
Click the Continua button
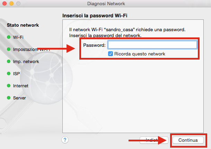coord(188,140)
